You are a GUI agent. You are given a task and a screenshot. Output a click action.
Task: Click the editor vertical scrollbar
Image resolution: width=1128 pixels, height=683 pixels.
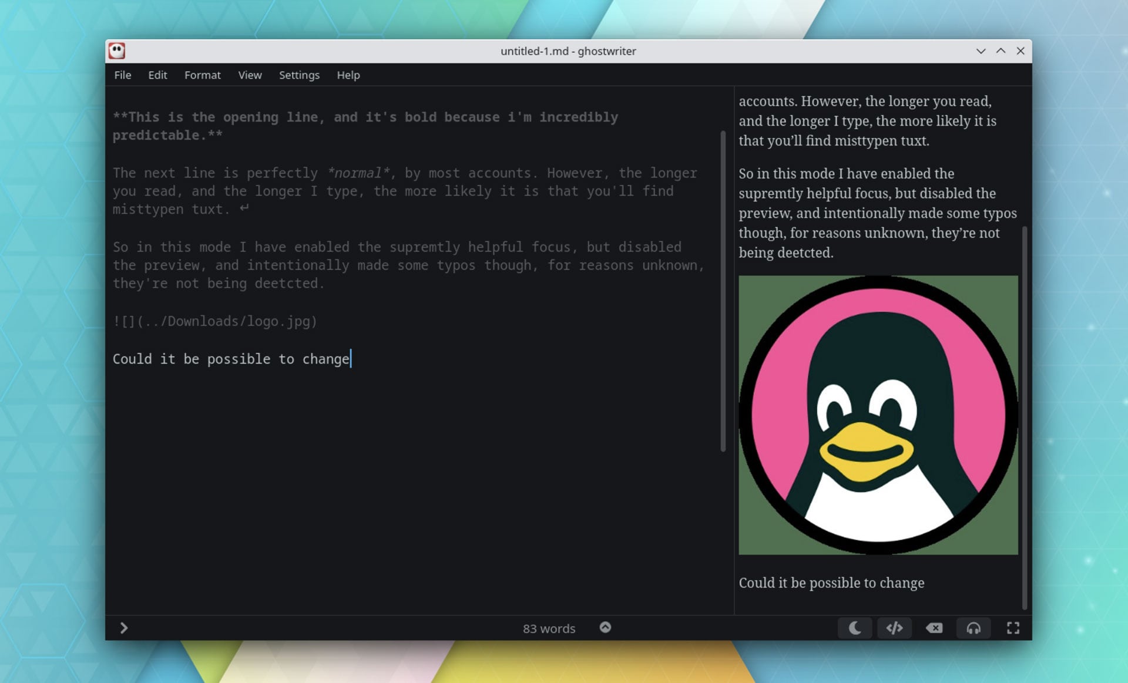pyautogui.click(x=723, y=291)
